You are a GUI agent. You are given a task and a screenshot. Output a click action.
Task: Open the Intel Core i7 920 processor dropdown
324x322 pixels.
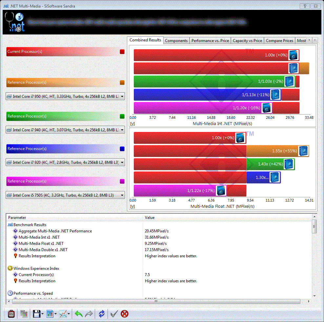pyautogui.click(x=65, y=162)
